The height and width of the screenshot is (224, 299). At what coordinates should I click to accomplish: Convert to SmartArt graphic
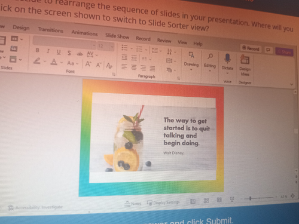[x=171, y=70]
